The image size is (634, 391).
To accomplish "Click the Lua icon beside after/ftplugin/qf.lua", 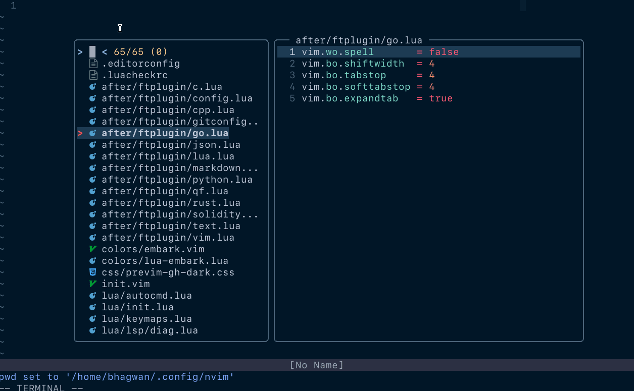I will (93, 191).
